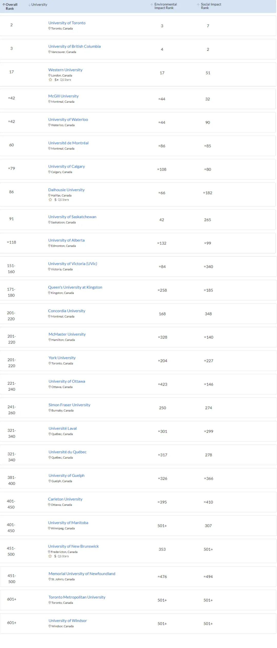Click the sort arrow beside University header
The width and height of the screenshot is (277, 648).
(29, 5)
